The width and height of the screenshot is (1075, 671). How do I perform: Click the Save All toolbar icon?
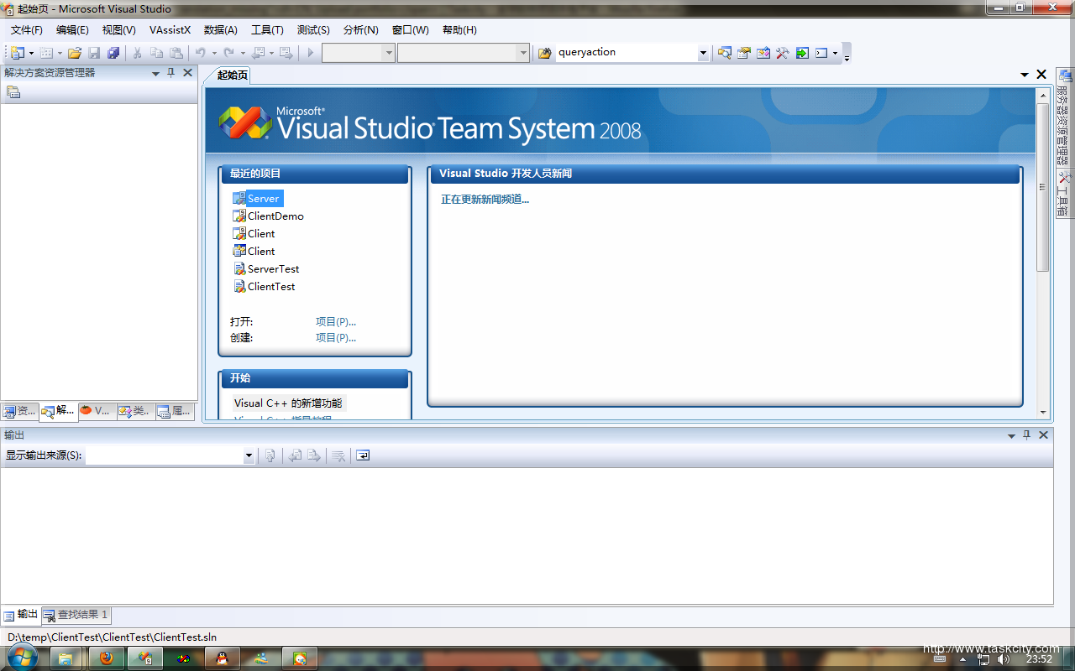[113, 53]
